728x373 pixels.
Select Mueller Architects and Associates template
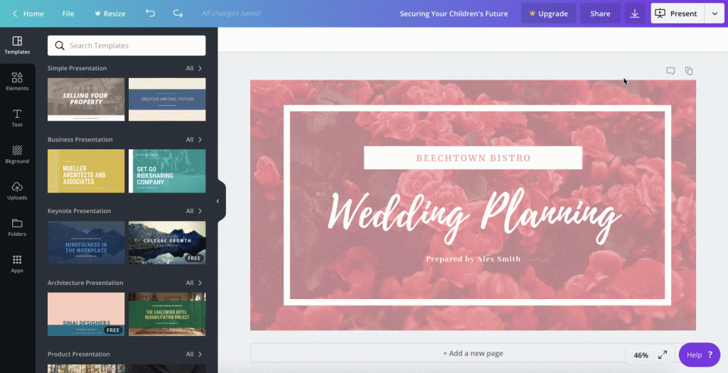86,171
